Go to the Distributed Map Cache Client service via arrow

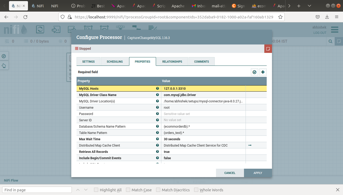coord(250,145)
